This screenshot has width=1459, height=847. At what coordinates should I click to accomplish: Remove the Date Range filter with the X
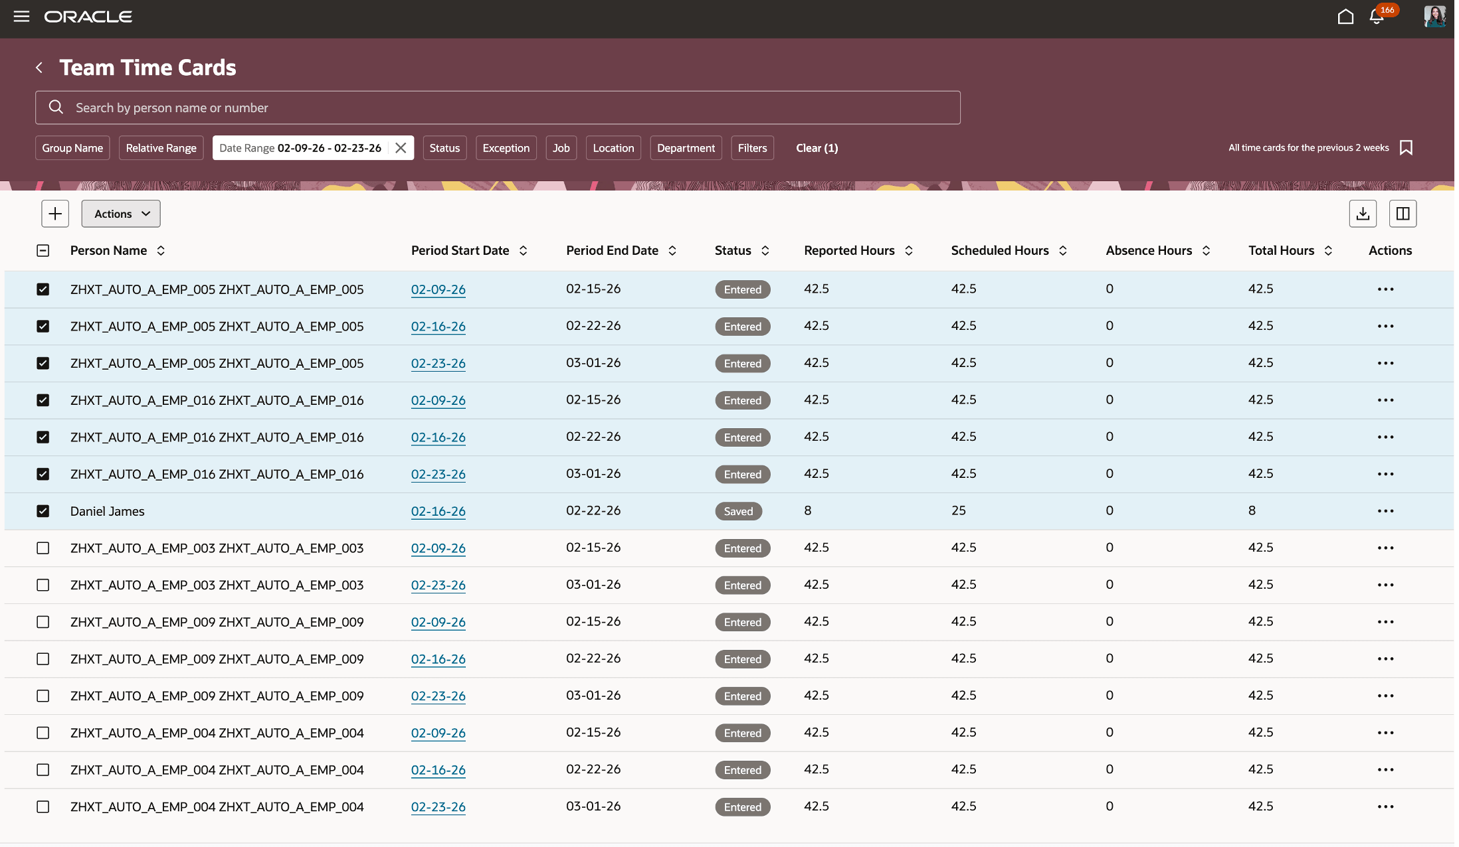tap(401, 147)
